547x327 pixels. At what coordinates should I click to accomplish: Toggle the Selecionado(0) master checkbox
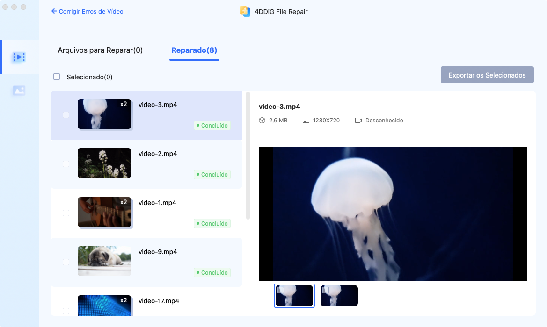click(x=57, y=76)
